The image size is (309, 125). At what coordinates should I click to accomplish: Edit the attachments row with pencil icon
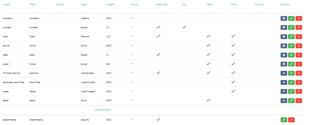284,120
